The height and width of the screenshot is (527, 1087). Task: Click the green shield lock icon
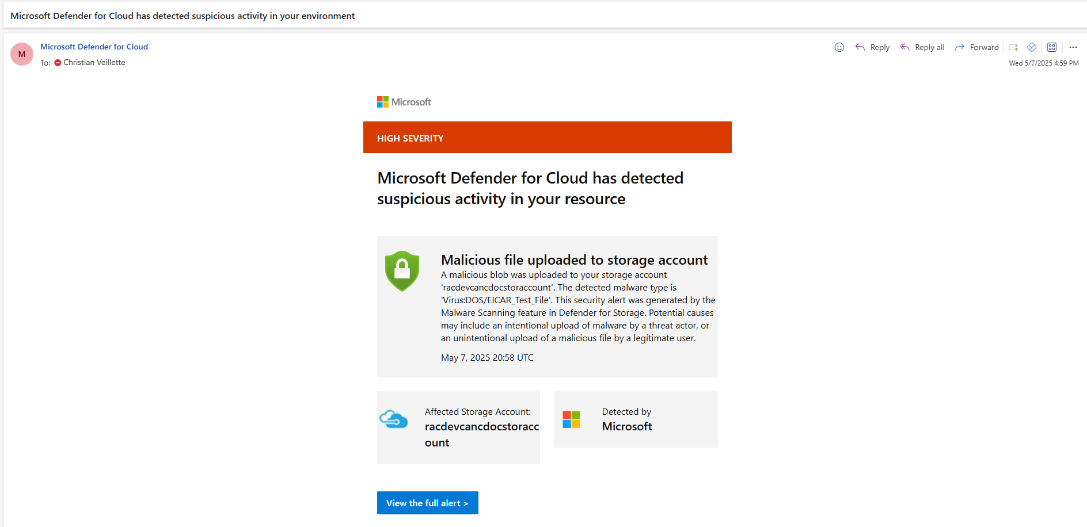[402, 271]
